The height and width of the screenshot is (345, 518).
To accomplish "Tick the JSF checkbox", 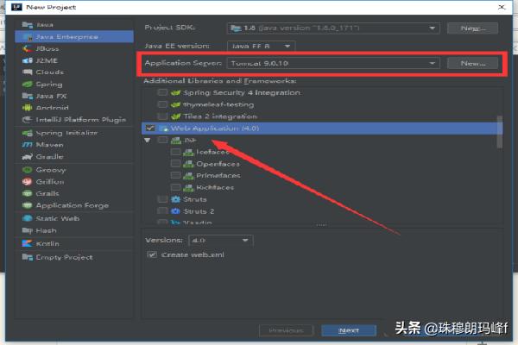I will [162, 140].
